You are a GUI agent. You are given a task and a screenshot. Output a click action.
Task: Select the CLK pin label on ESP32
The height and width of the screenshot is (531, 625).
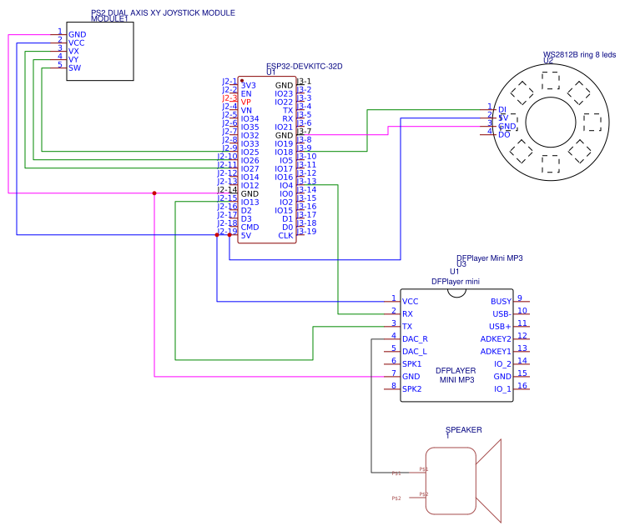(x=285, y=236)
